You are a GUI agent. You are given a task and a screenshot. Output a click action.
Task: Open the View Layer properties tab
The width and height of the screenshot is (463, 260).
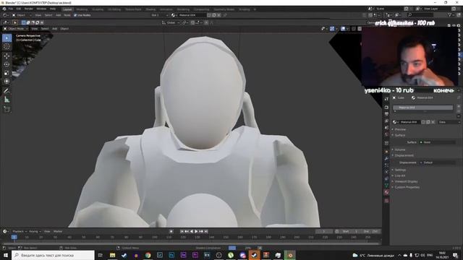coord(386,121)
